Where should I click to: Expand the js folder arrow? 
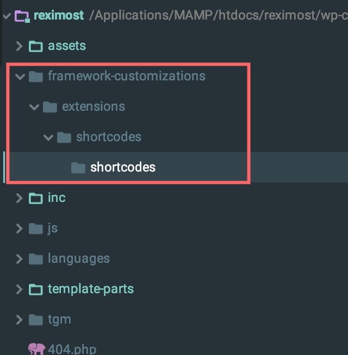[x=19, y=229]
